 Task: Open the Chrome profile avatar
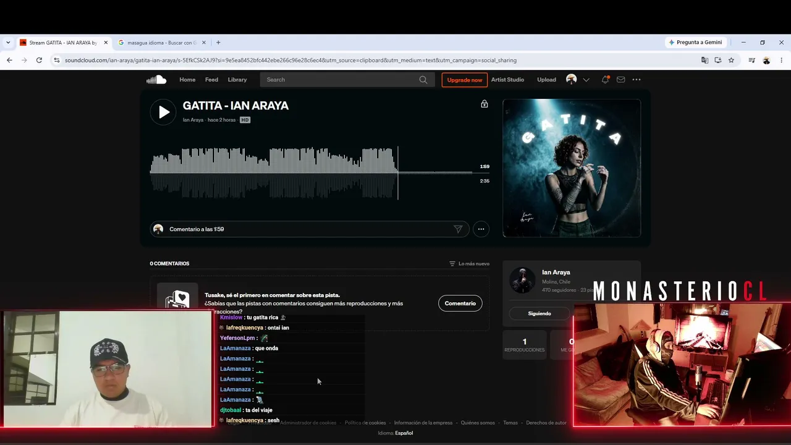tap(766, 60)
